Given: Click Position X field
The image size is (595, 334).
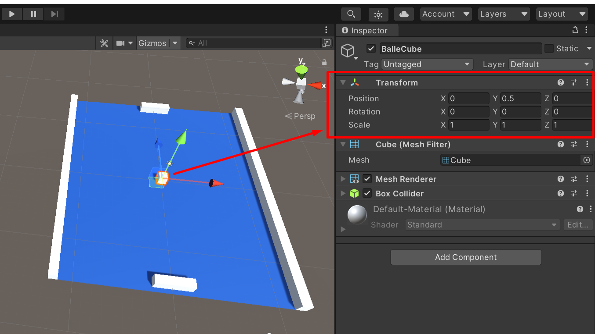Looking at the screenshot, I should click(x=468, y=99).
